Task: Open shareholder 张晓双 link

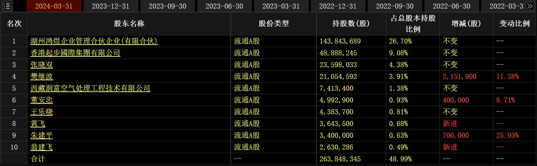Action: coord(41,65)
